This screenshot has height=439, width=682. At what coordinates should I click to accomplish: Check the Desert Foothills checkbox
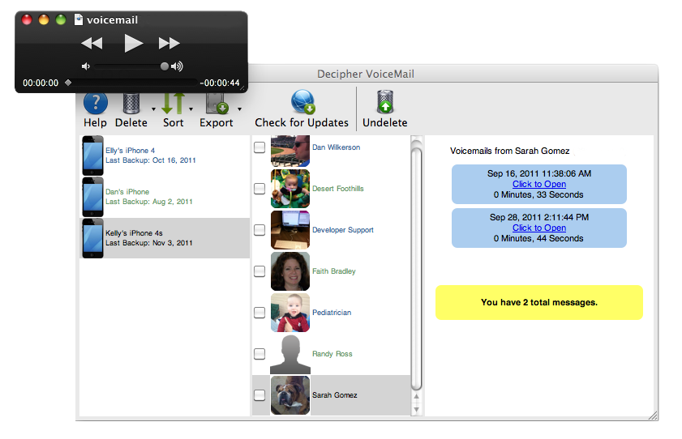(260, 189)
